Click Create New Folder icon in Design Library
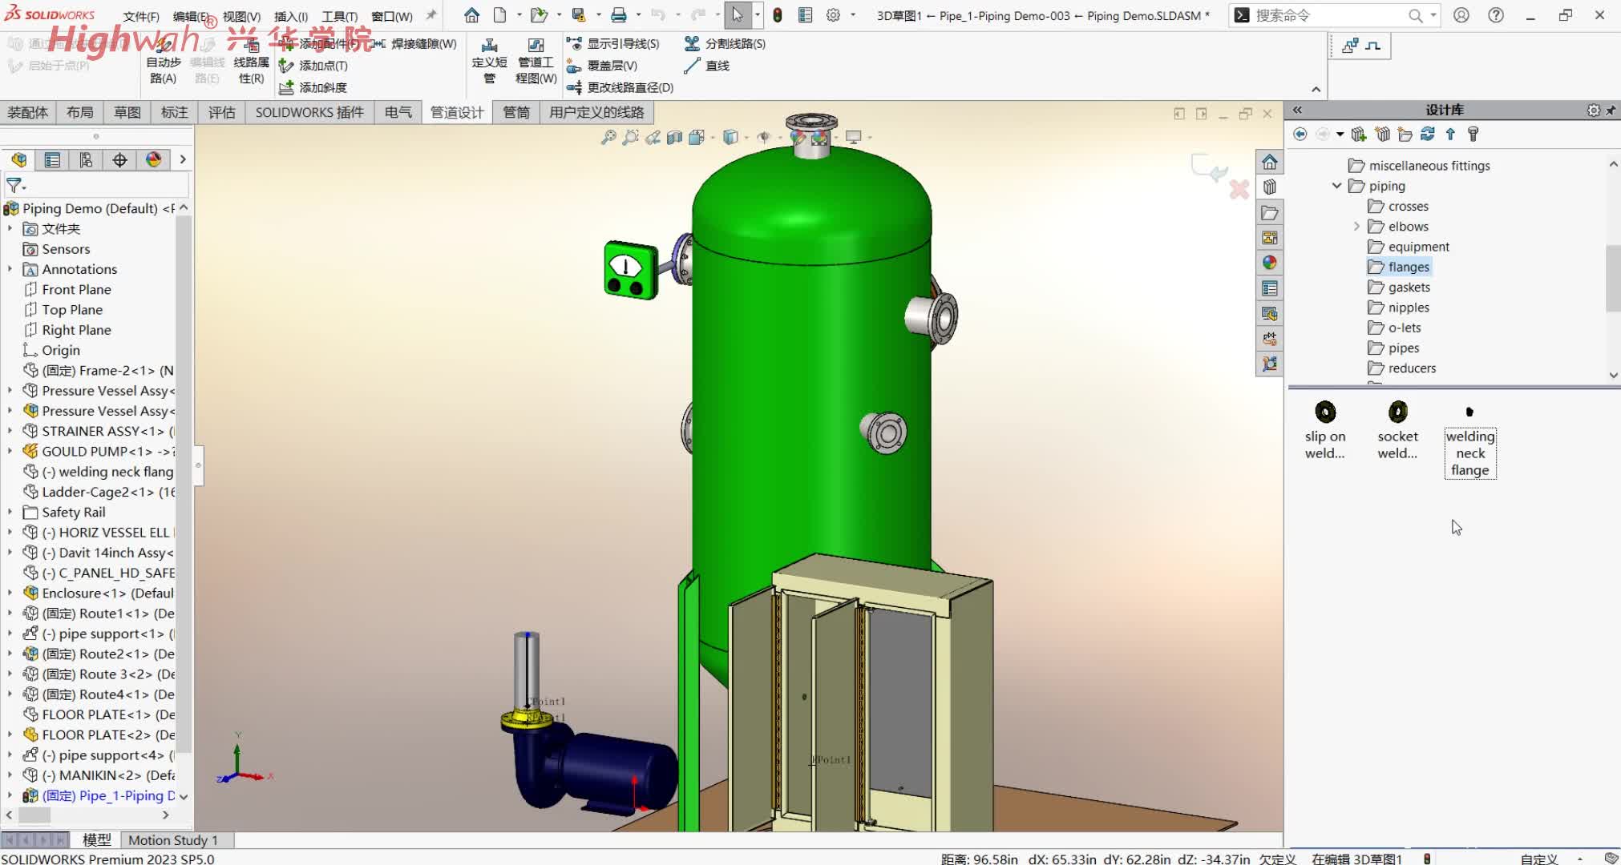Viewport: 1621px width, 865px height. 1405,135
